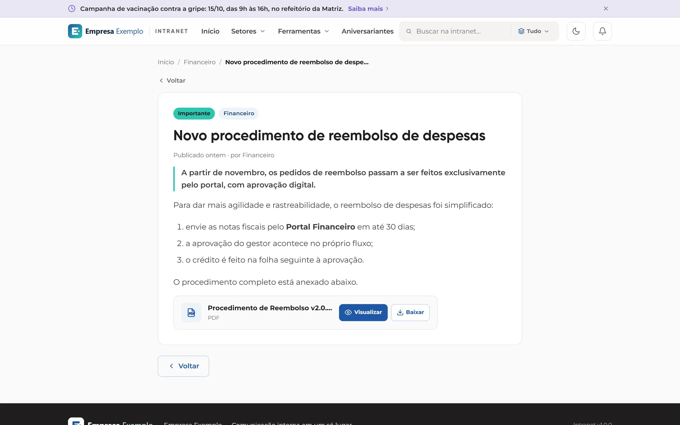The width and height of the screenshot is (680, 425).
Task: Click the footer Empresa Exemplo logo
Action: pos(110,422)
